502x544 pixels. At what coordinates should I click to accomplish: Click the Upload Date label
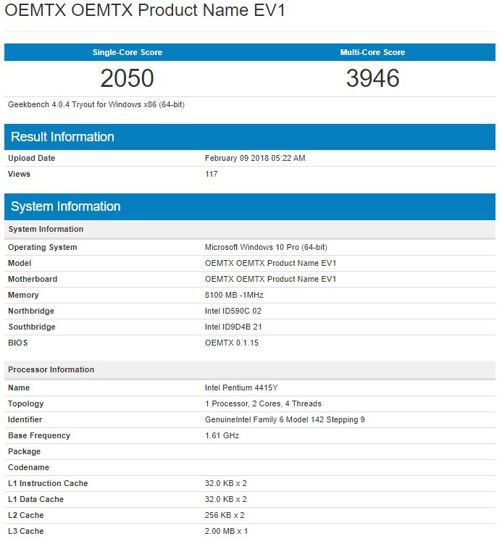[32, 158]
